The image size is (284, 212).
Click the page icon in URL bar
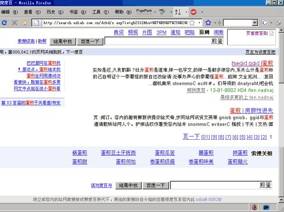click(37, 23)
